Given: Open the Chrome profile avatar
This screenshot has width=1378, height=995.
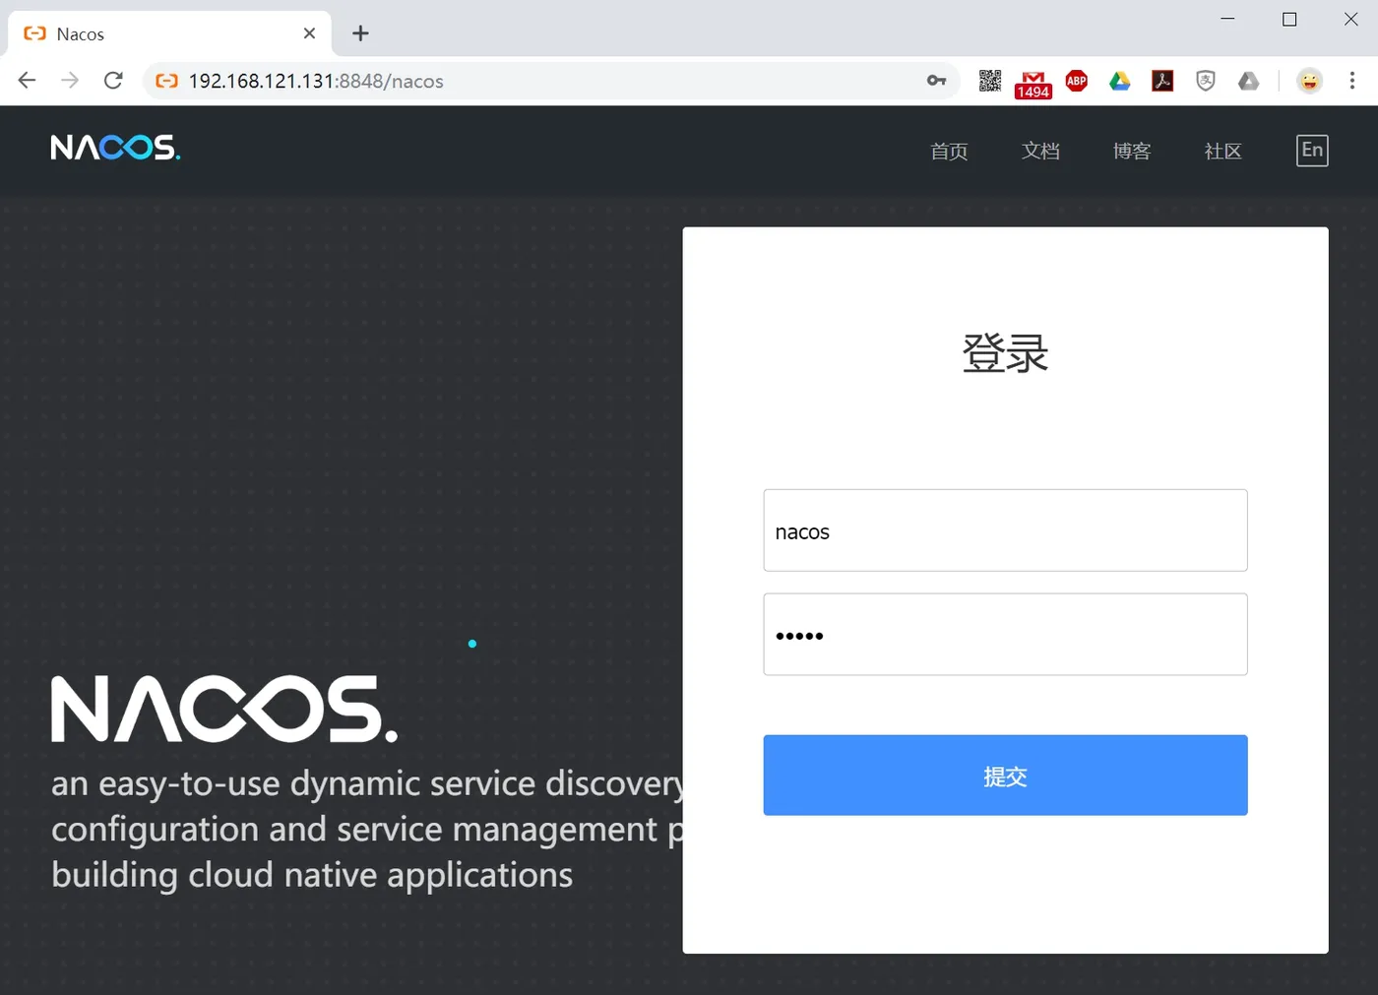Looking at the screenshot, I should tap(1309, 81).
